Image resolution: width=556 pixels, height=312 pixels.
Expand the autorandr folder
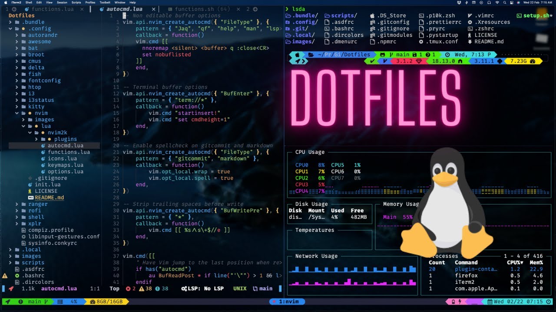coord(17,35)
